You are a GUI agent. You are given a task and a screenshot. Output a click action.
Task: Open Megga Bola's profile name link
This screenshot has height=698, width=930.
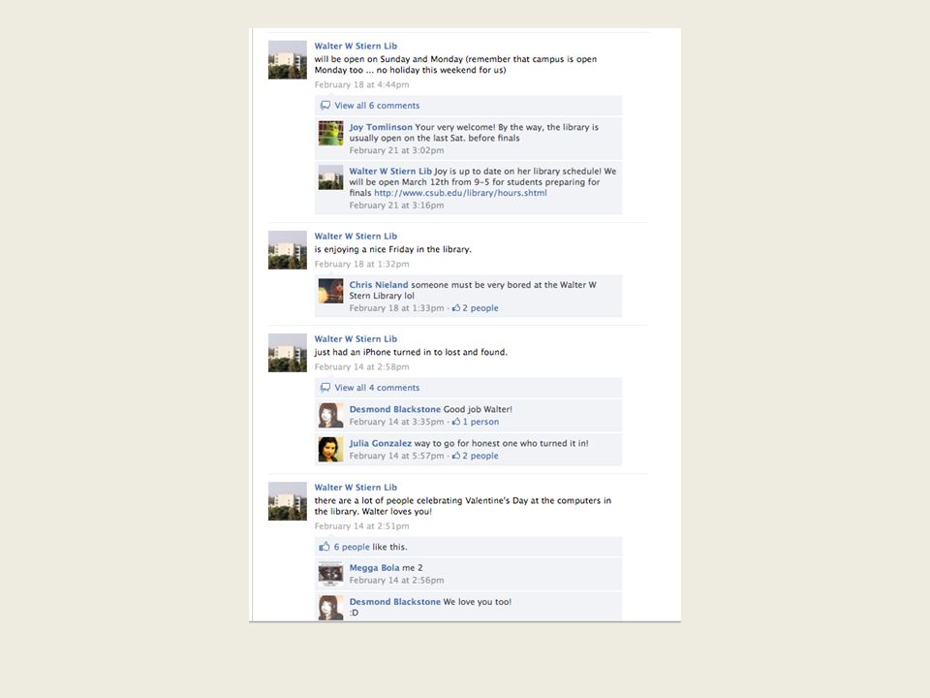[374, 568]
